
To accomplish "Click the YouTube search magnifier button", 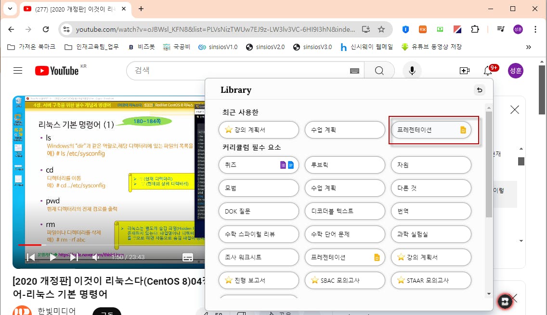I will tap(379, 71).
